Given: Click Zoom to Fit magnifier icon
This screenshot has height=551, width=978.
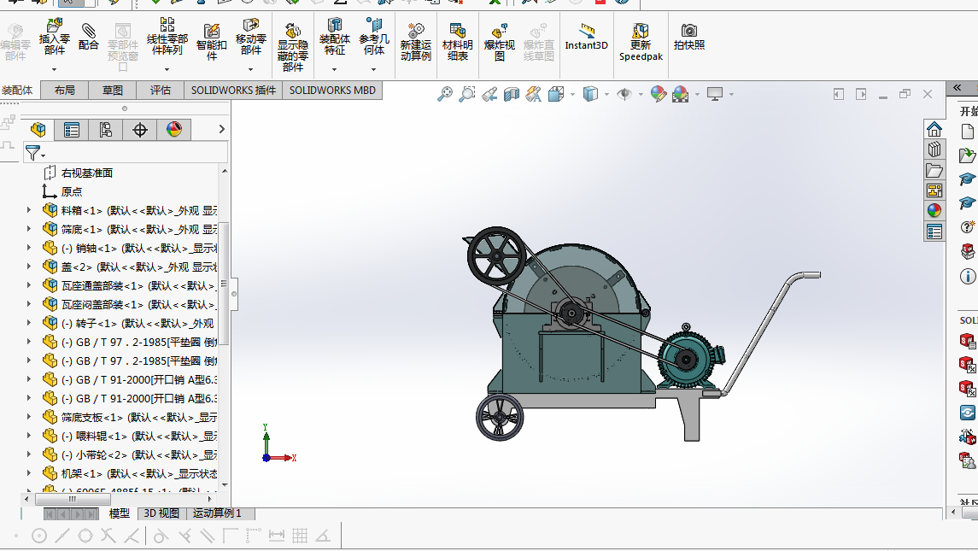Looking at the screenshot, I should coord(445,94).
